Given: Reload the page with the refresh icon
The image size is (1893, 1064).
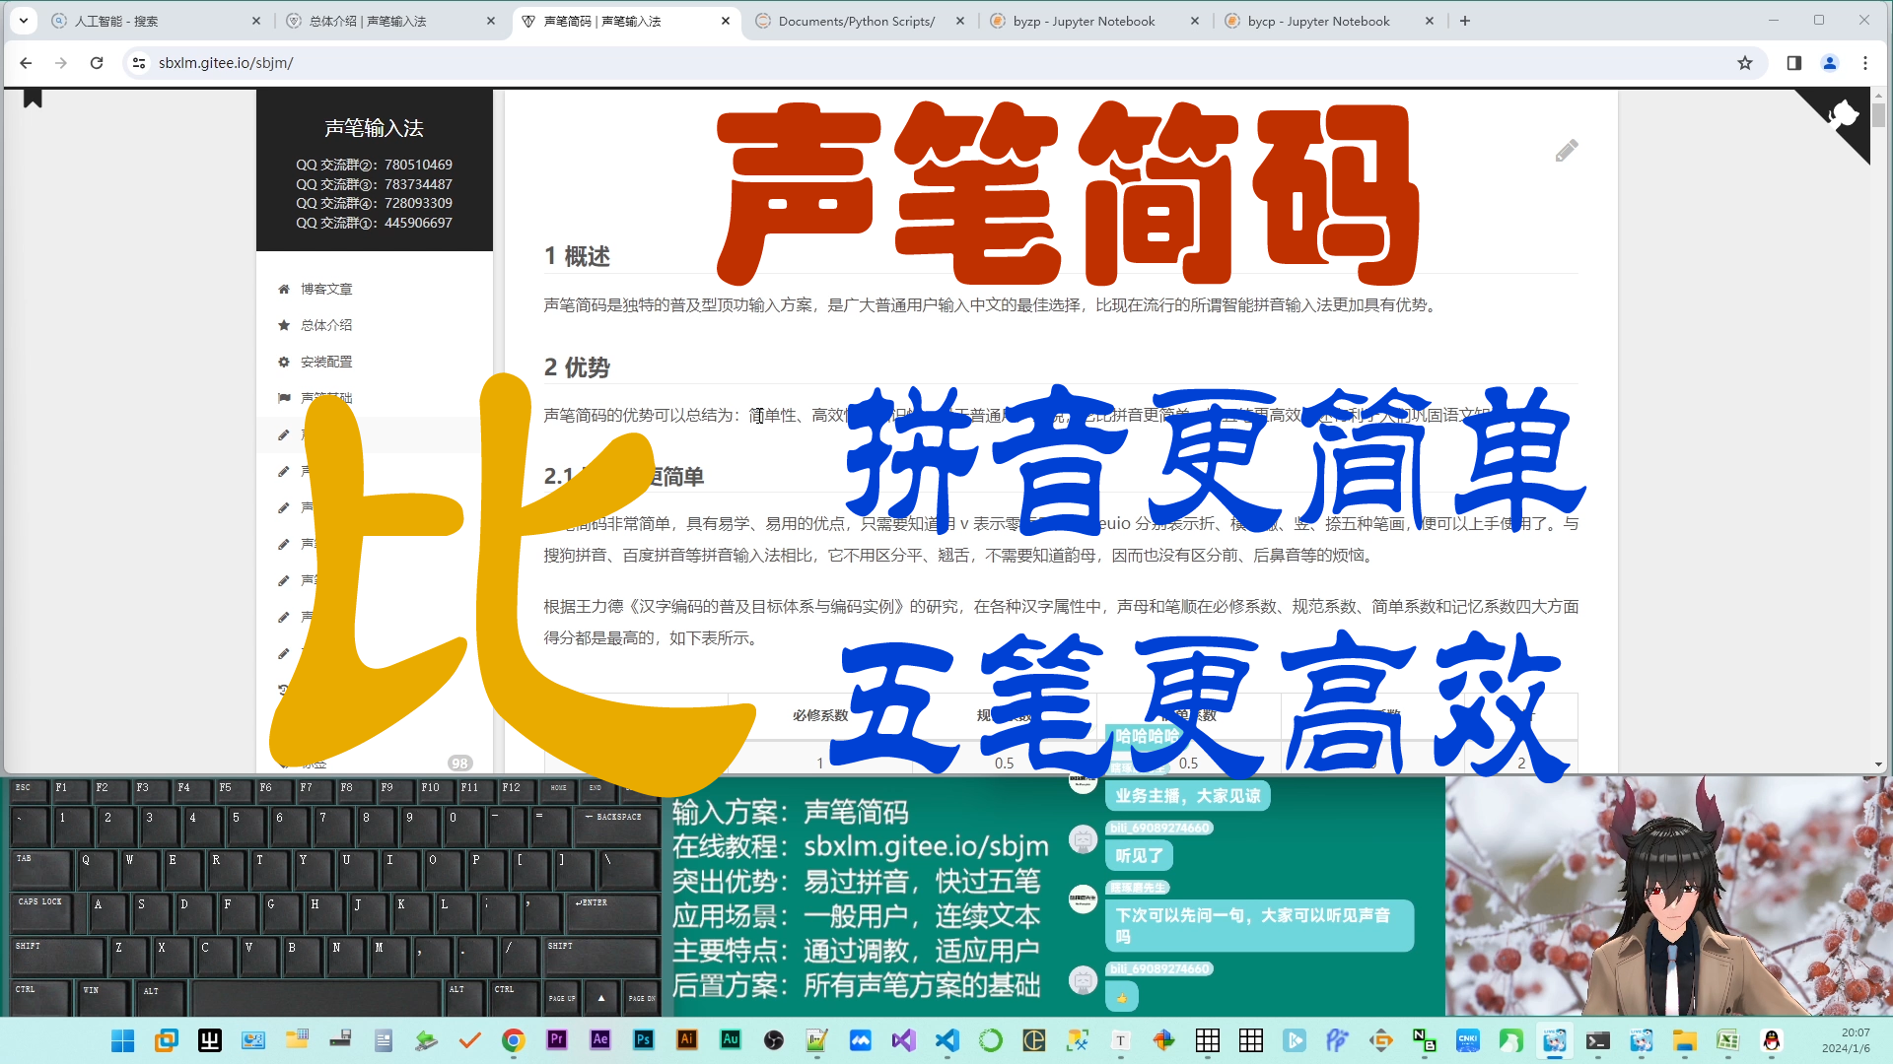Looking at the screenshot, I should 97,63.
